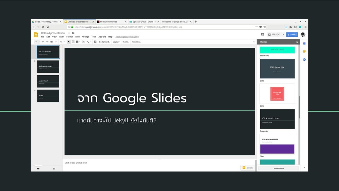Open the move-to-folder icon beside the title
339x191 pixels.
[x=73, y=33]
